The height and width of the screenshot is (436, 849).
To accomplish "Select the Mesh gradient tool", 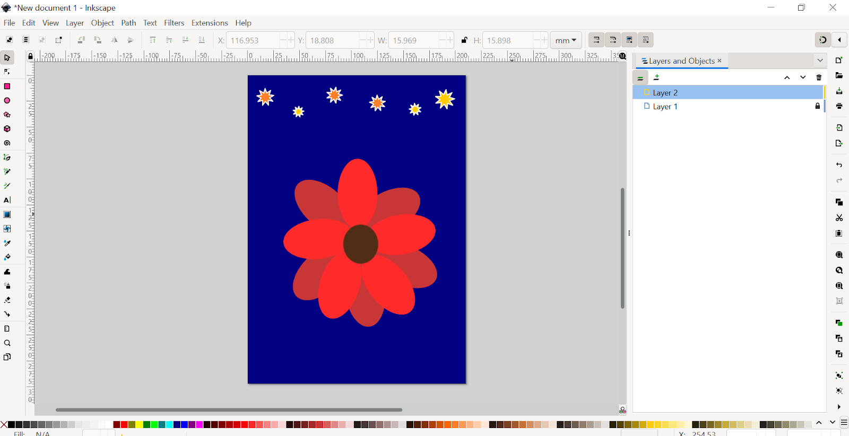I will [7, 229].
